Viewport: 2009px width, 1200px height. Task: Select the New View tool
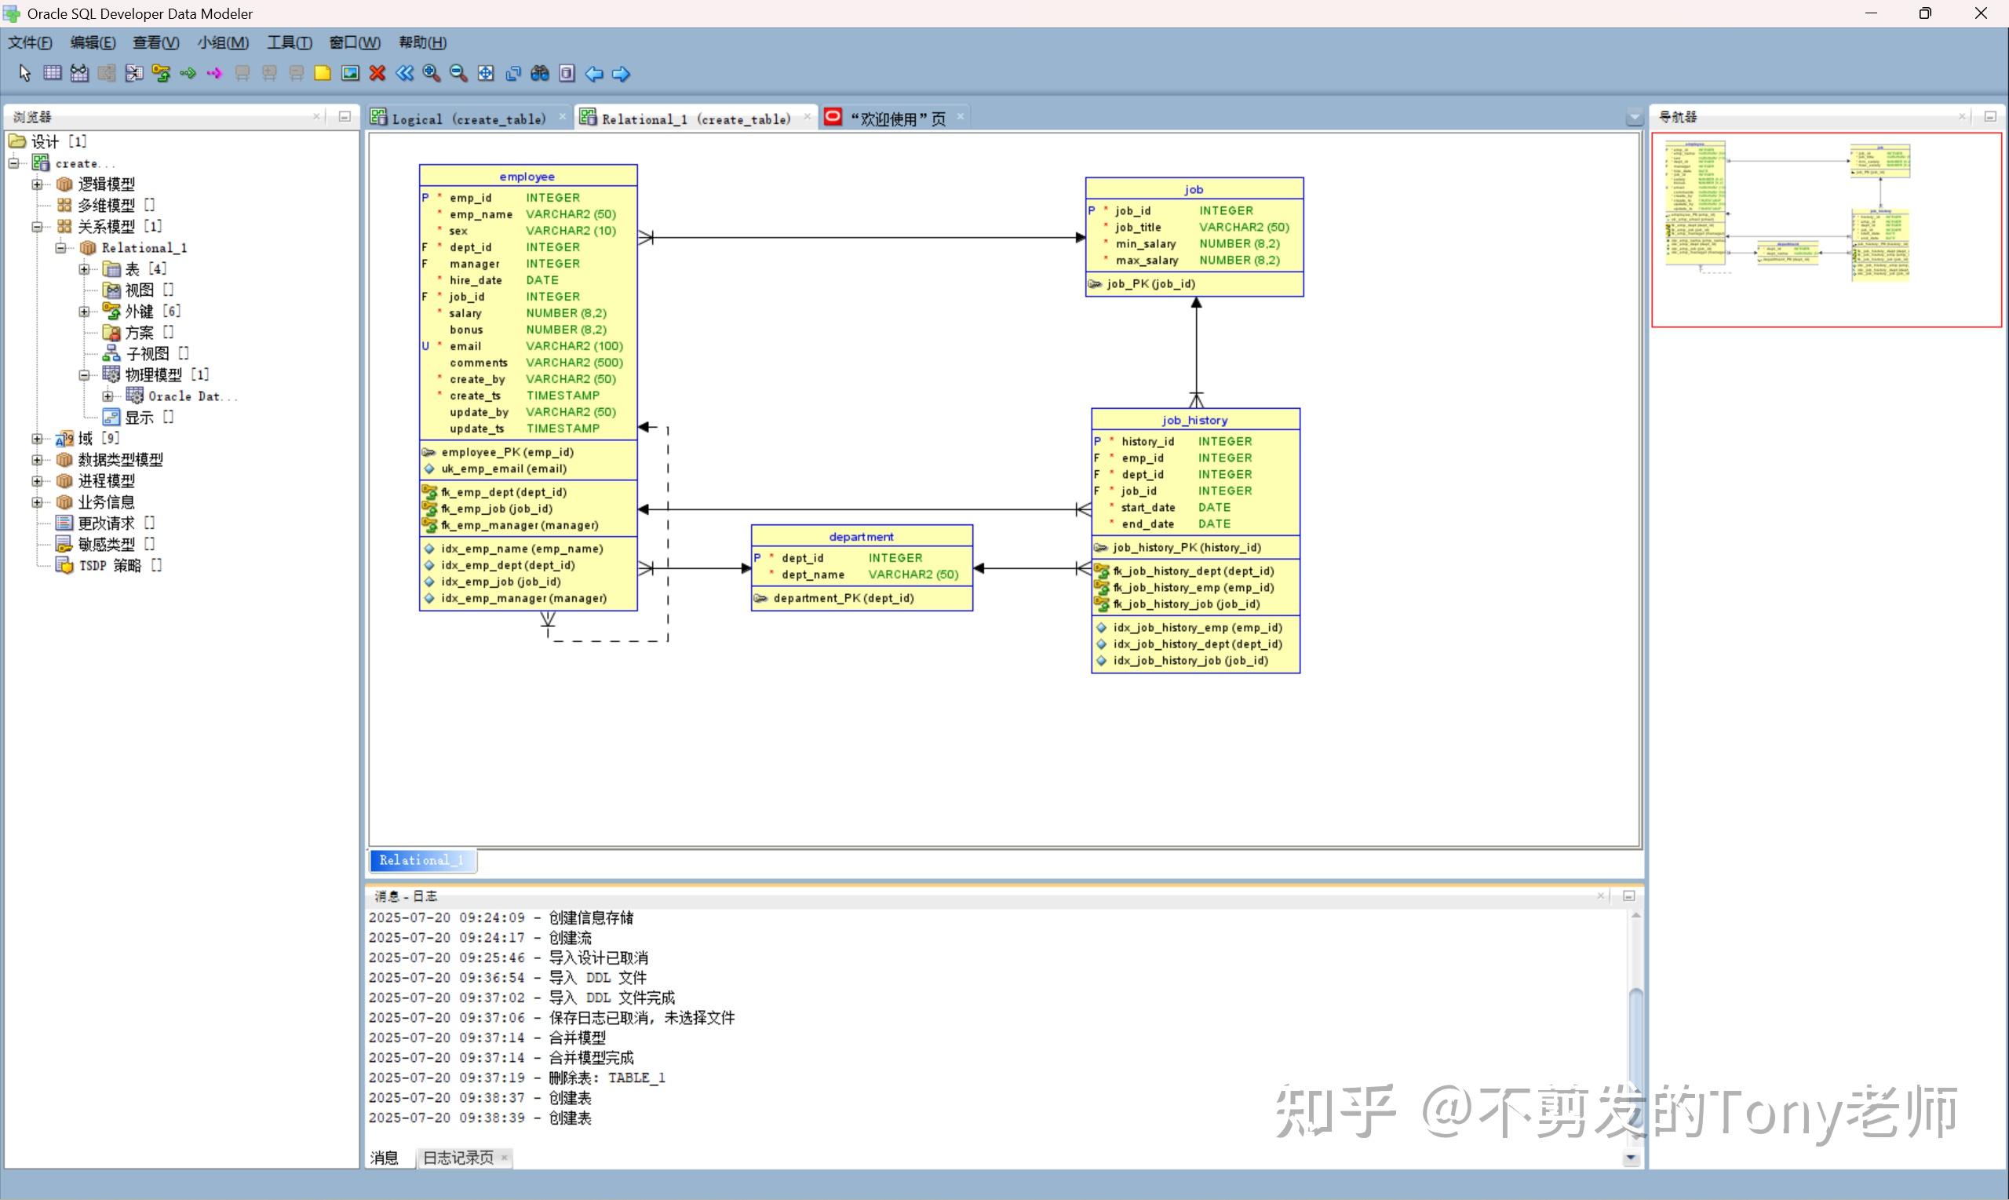click(78, 73)
